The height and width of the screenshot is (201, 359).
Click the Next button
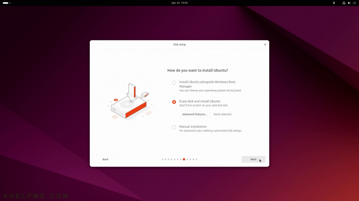click(253, 159)
